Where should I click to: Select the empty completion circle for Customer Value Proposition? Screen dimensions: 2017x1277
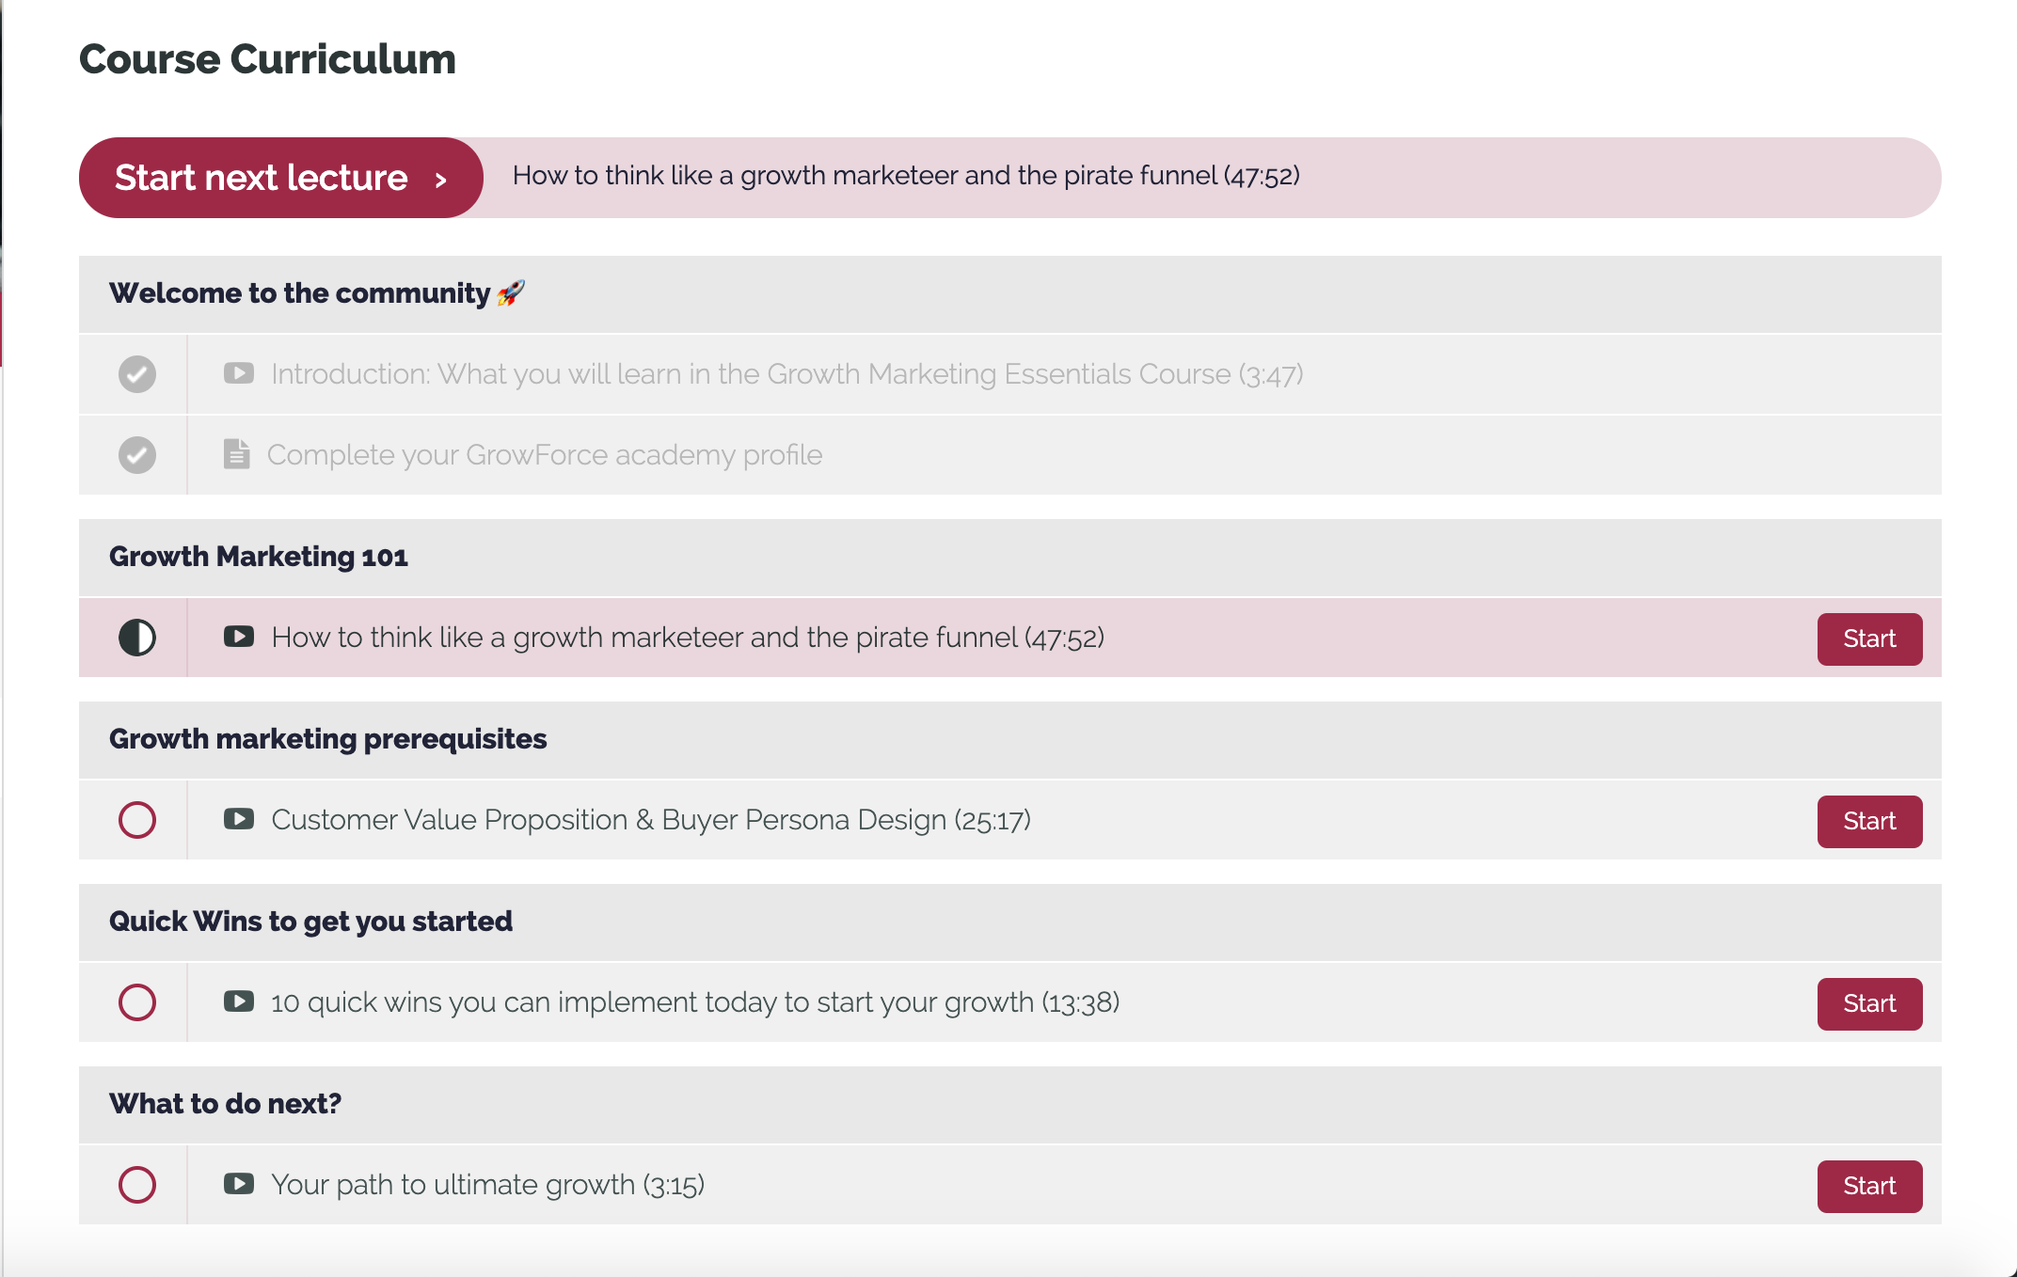coord(137,820)
